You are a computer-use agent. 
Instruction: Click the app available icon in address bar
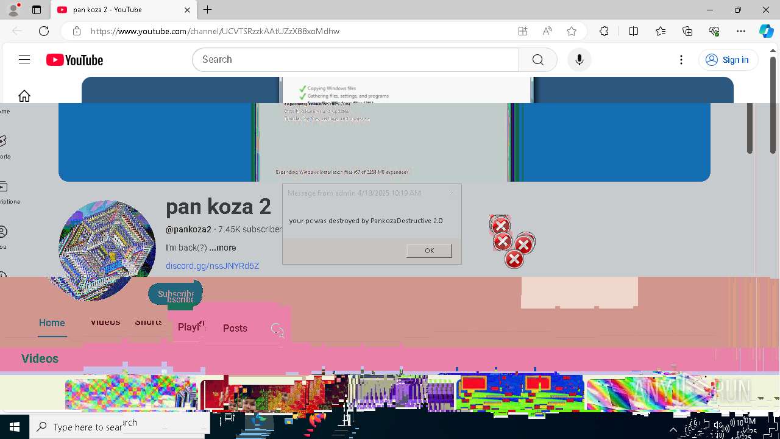(523, 31)
